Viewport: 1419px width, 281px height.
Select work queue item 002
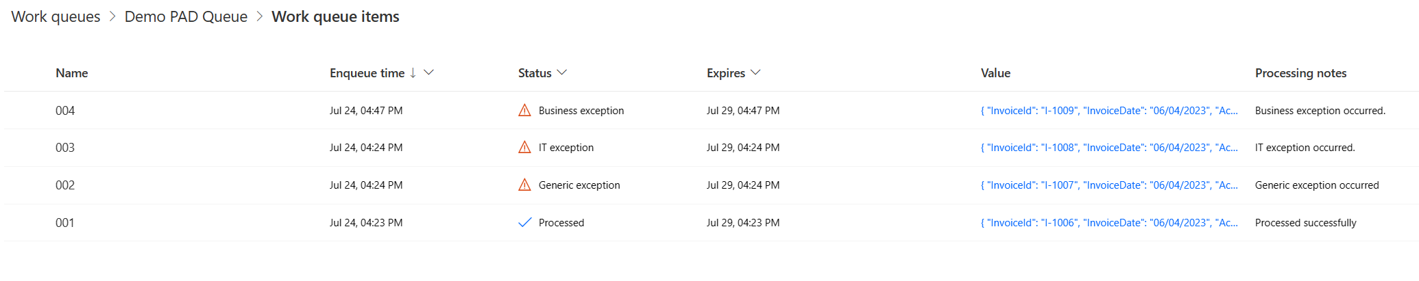point(65,185)
